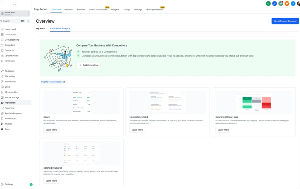This screenshot has height=189, width=300.
Task: Click the green megaphone announcements icon
Action: pos(281,3)
